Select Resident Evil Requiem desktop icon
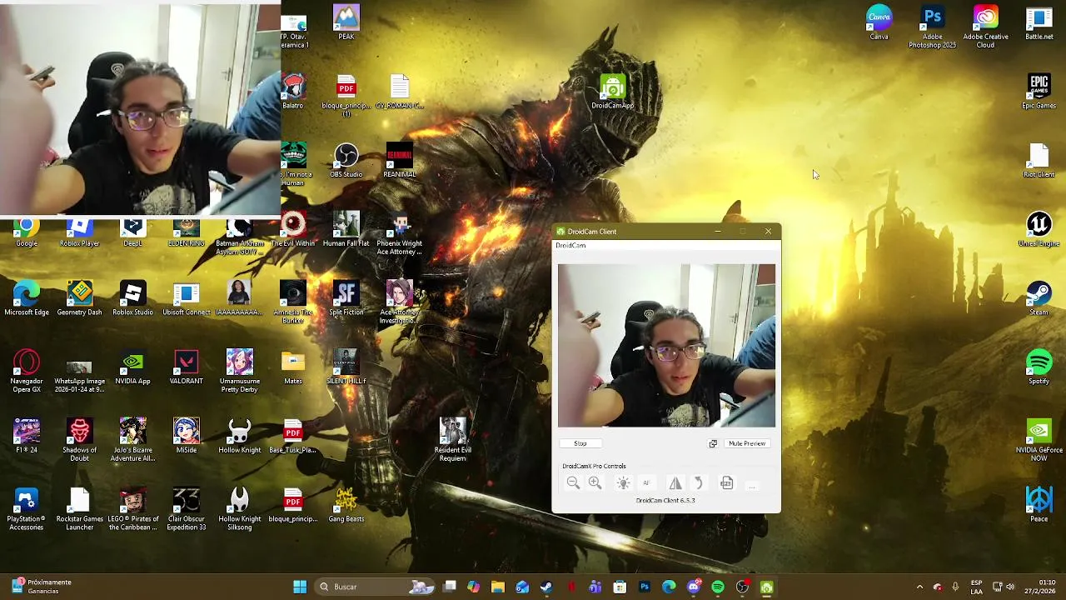Image resolution: width=1066 pixels, height=600 pixels. (453, 440)
